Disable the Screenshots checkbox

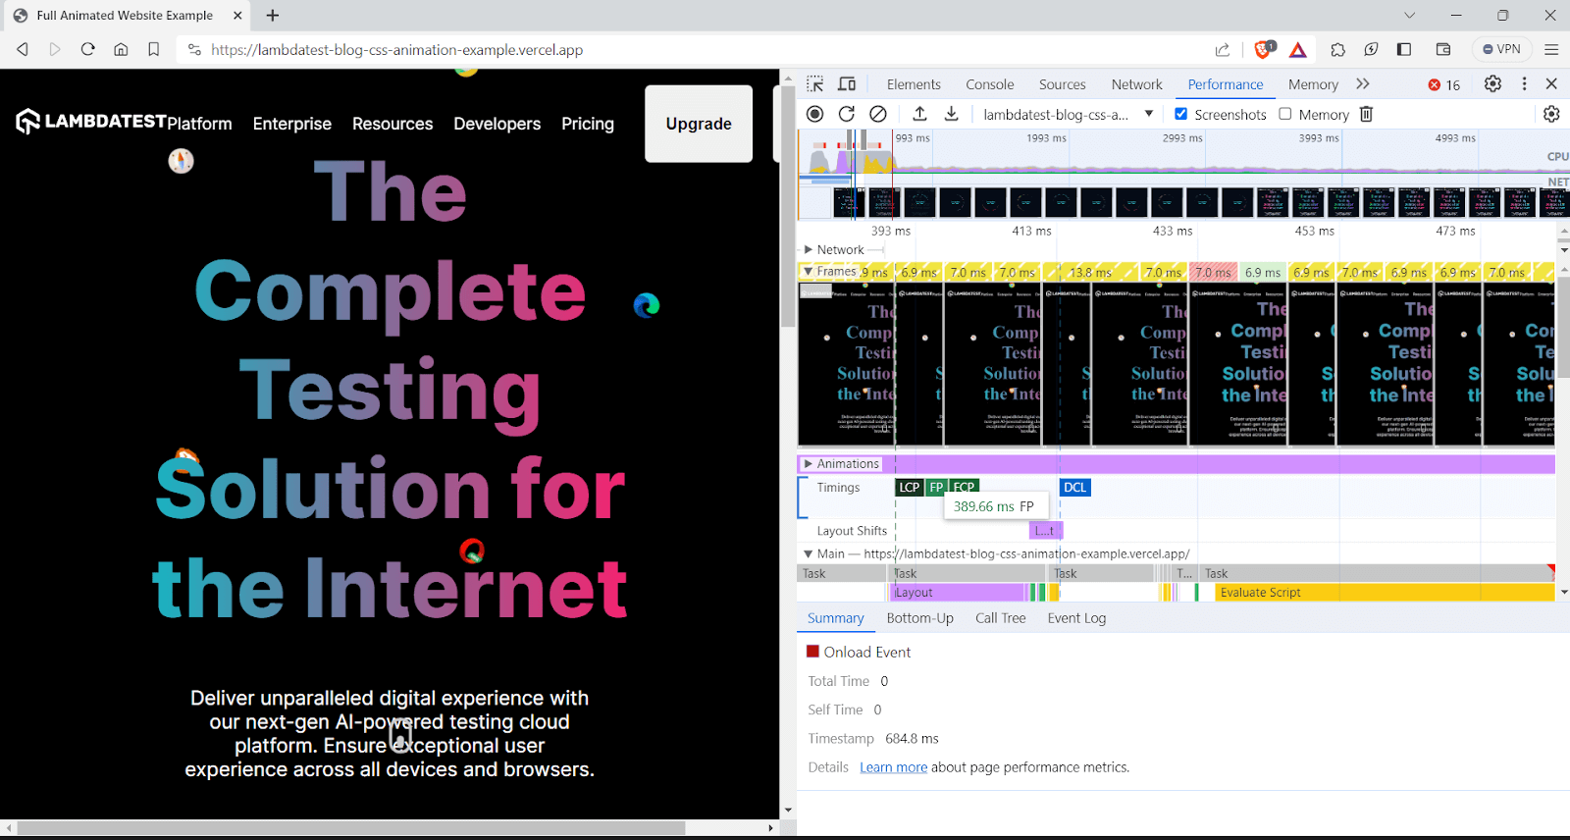point(1181,114)
